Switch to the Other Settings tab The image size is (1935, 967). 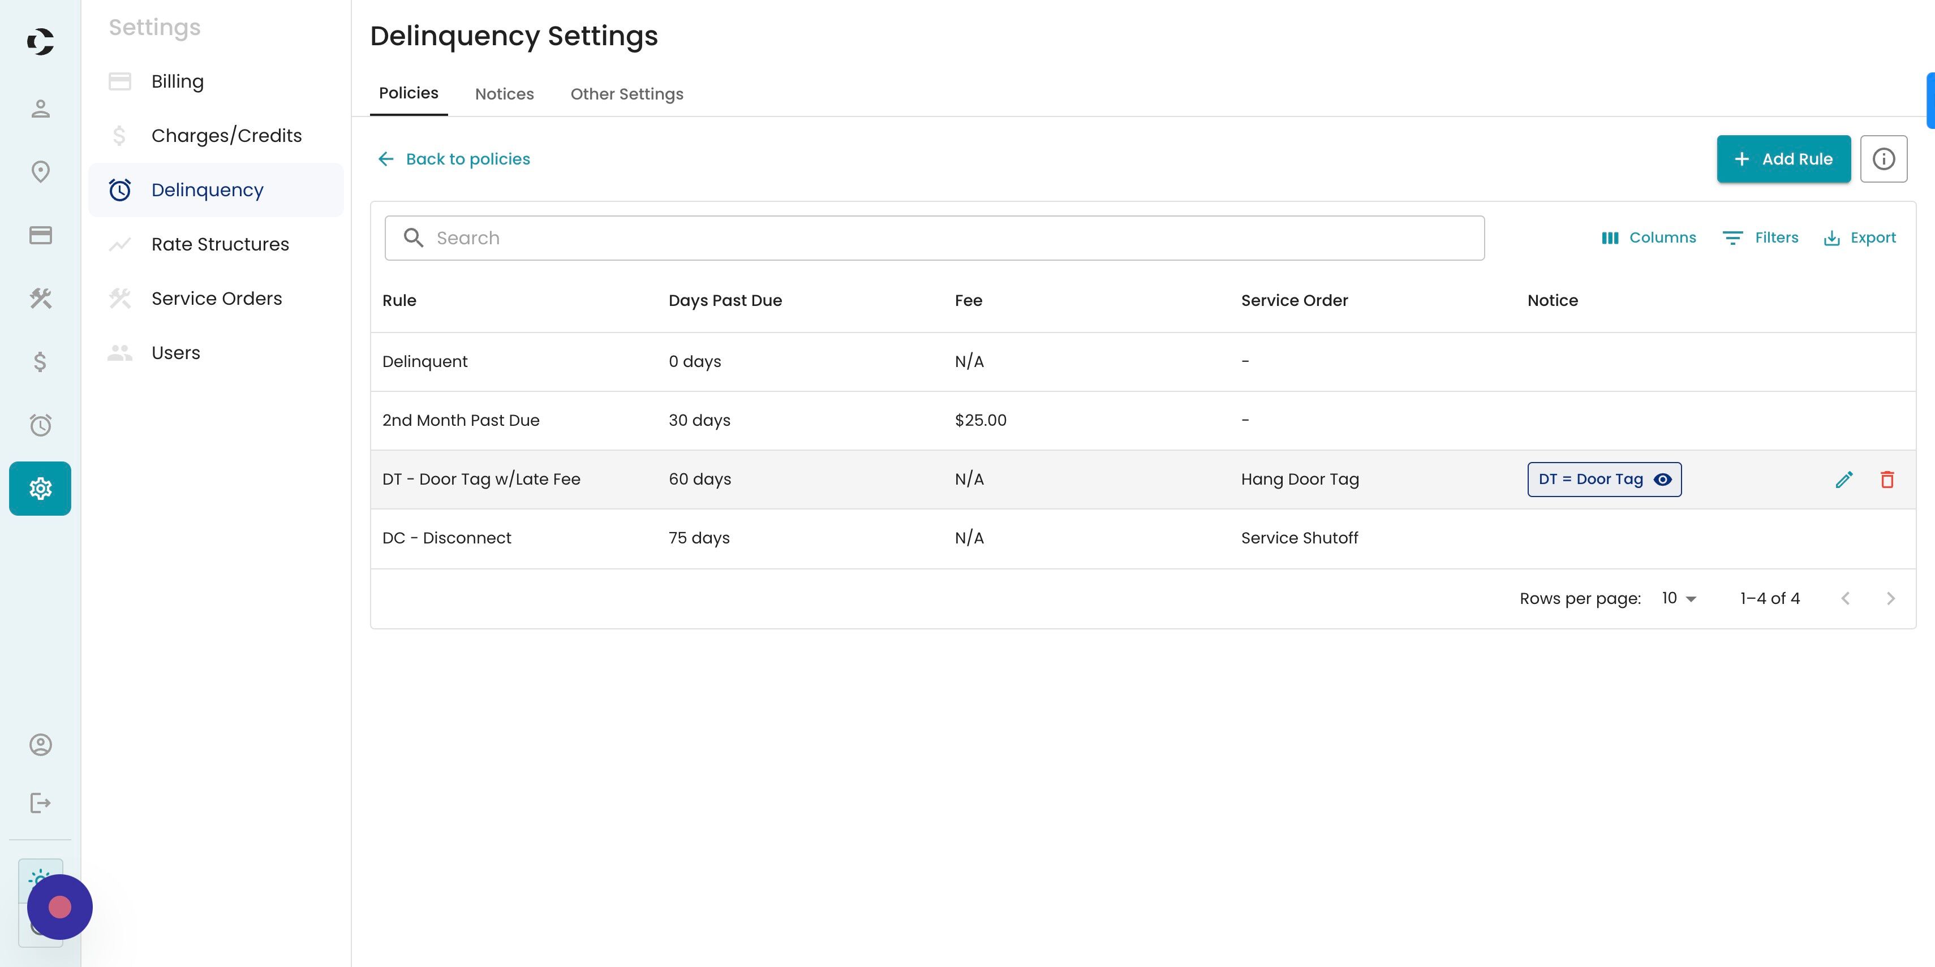[626, 94]
